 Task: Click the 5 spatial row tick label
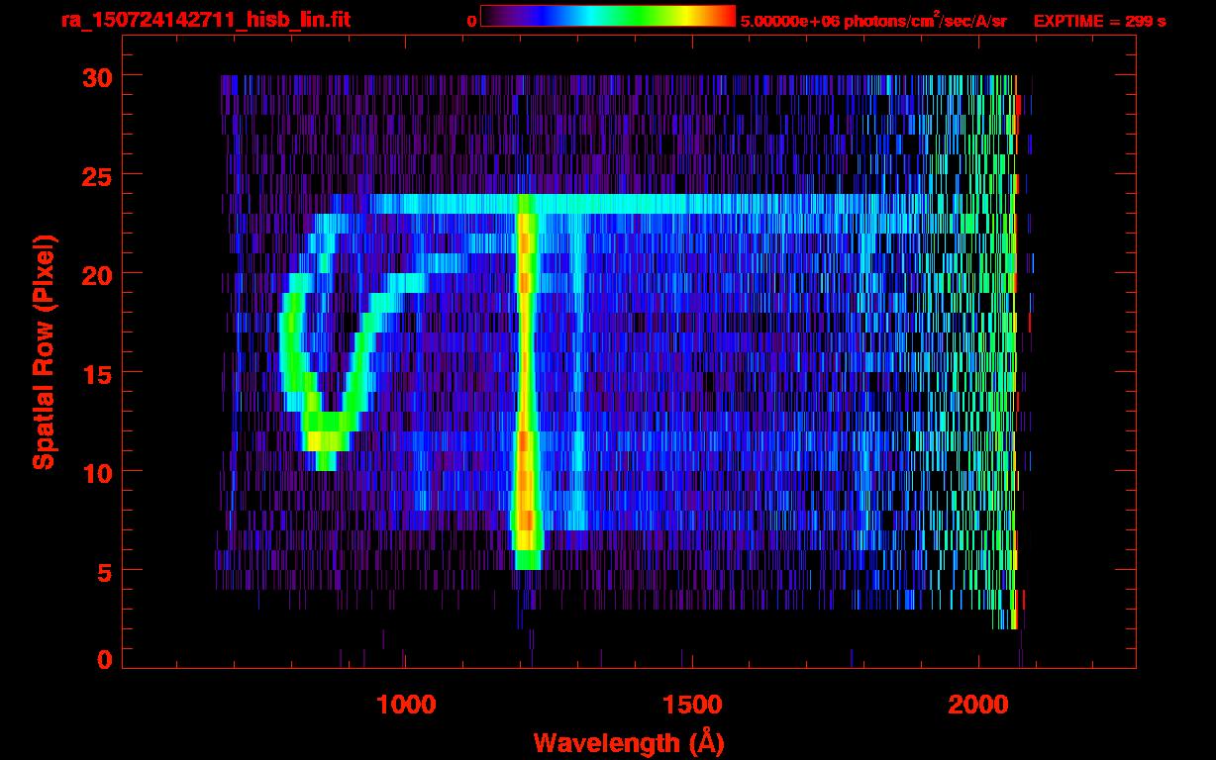tap(104, 571)
